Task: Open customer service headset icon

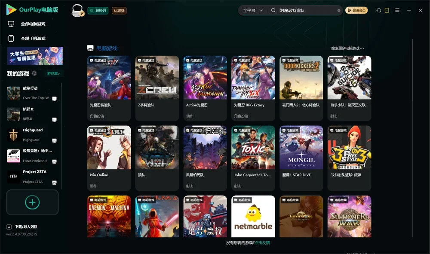Action: coord(378,10)
